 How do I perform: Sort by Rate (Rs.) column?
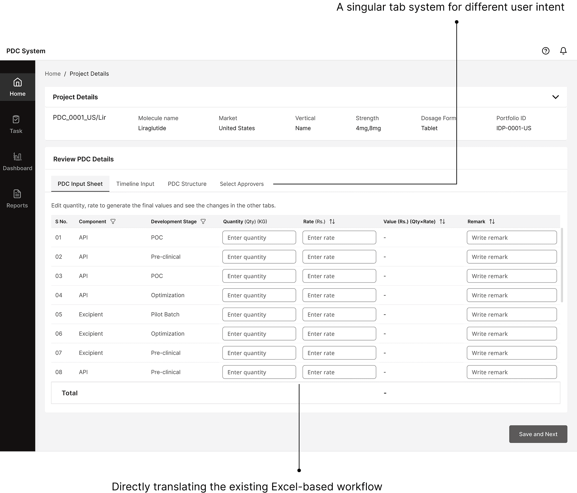click(332, 222)
